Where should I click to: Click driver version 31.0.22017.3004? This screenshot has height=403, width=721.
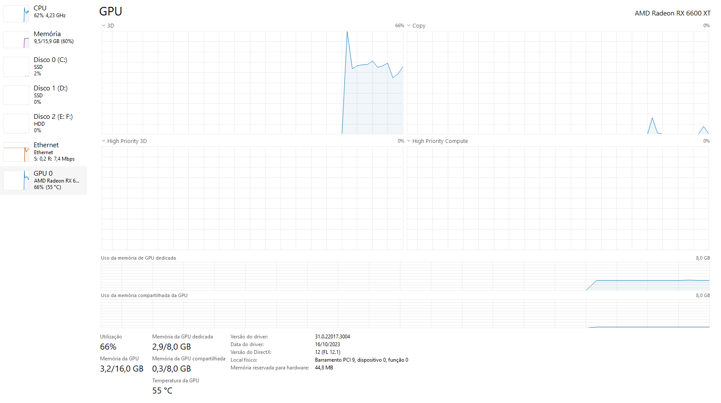click(332, 337)
